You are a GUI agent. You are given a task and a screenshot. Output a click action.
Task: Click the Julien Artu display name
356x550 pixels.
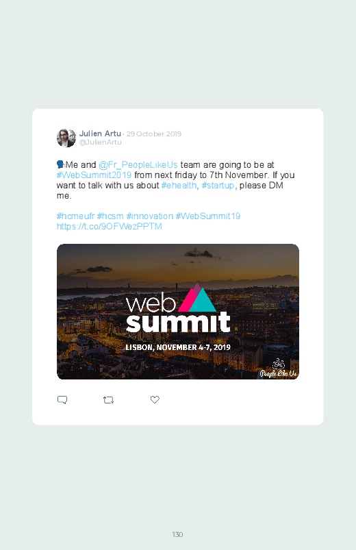(x=100, y=134)
